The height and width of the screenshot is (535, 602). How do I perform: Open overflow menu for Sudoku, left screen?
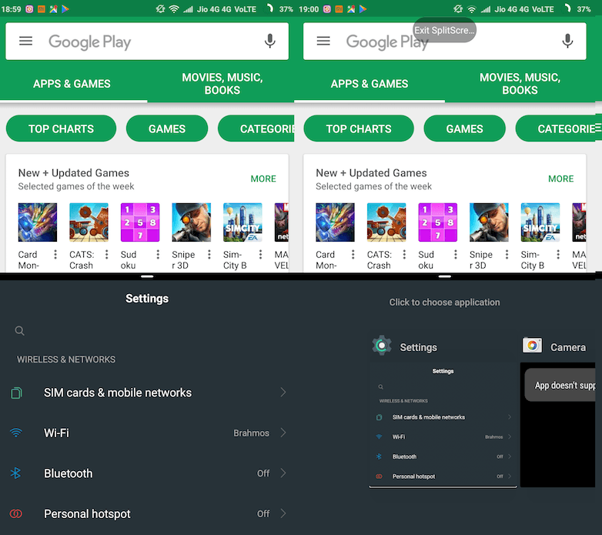tap(158, 255)
